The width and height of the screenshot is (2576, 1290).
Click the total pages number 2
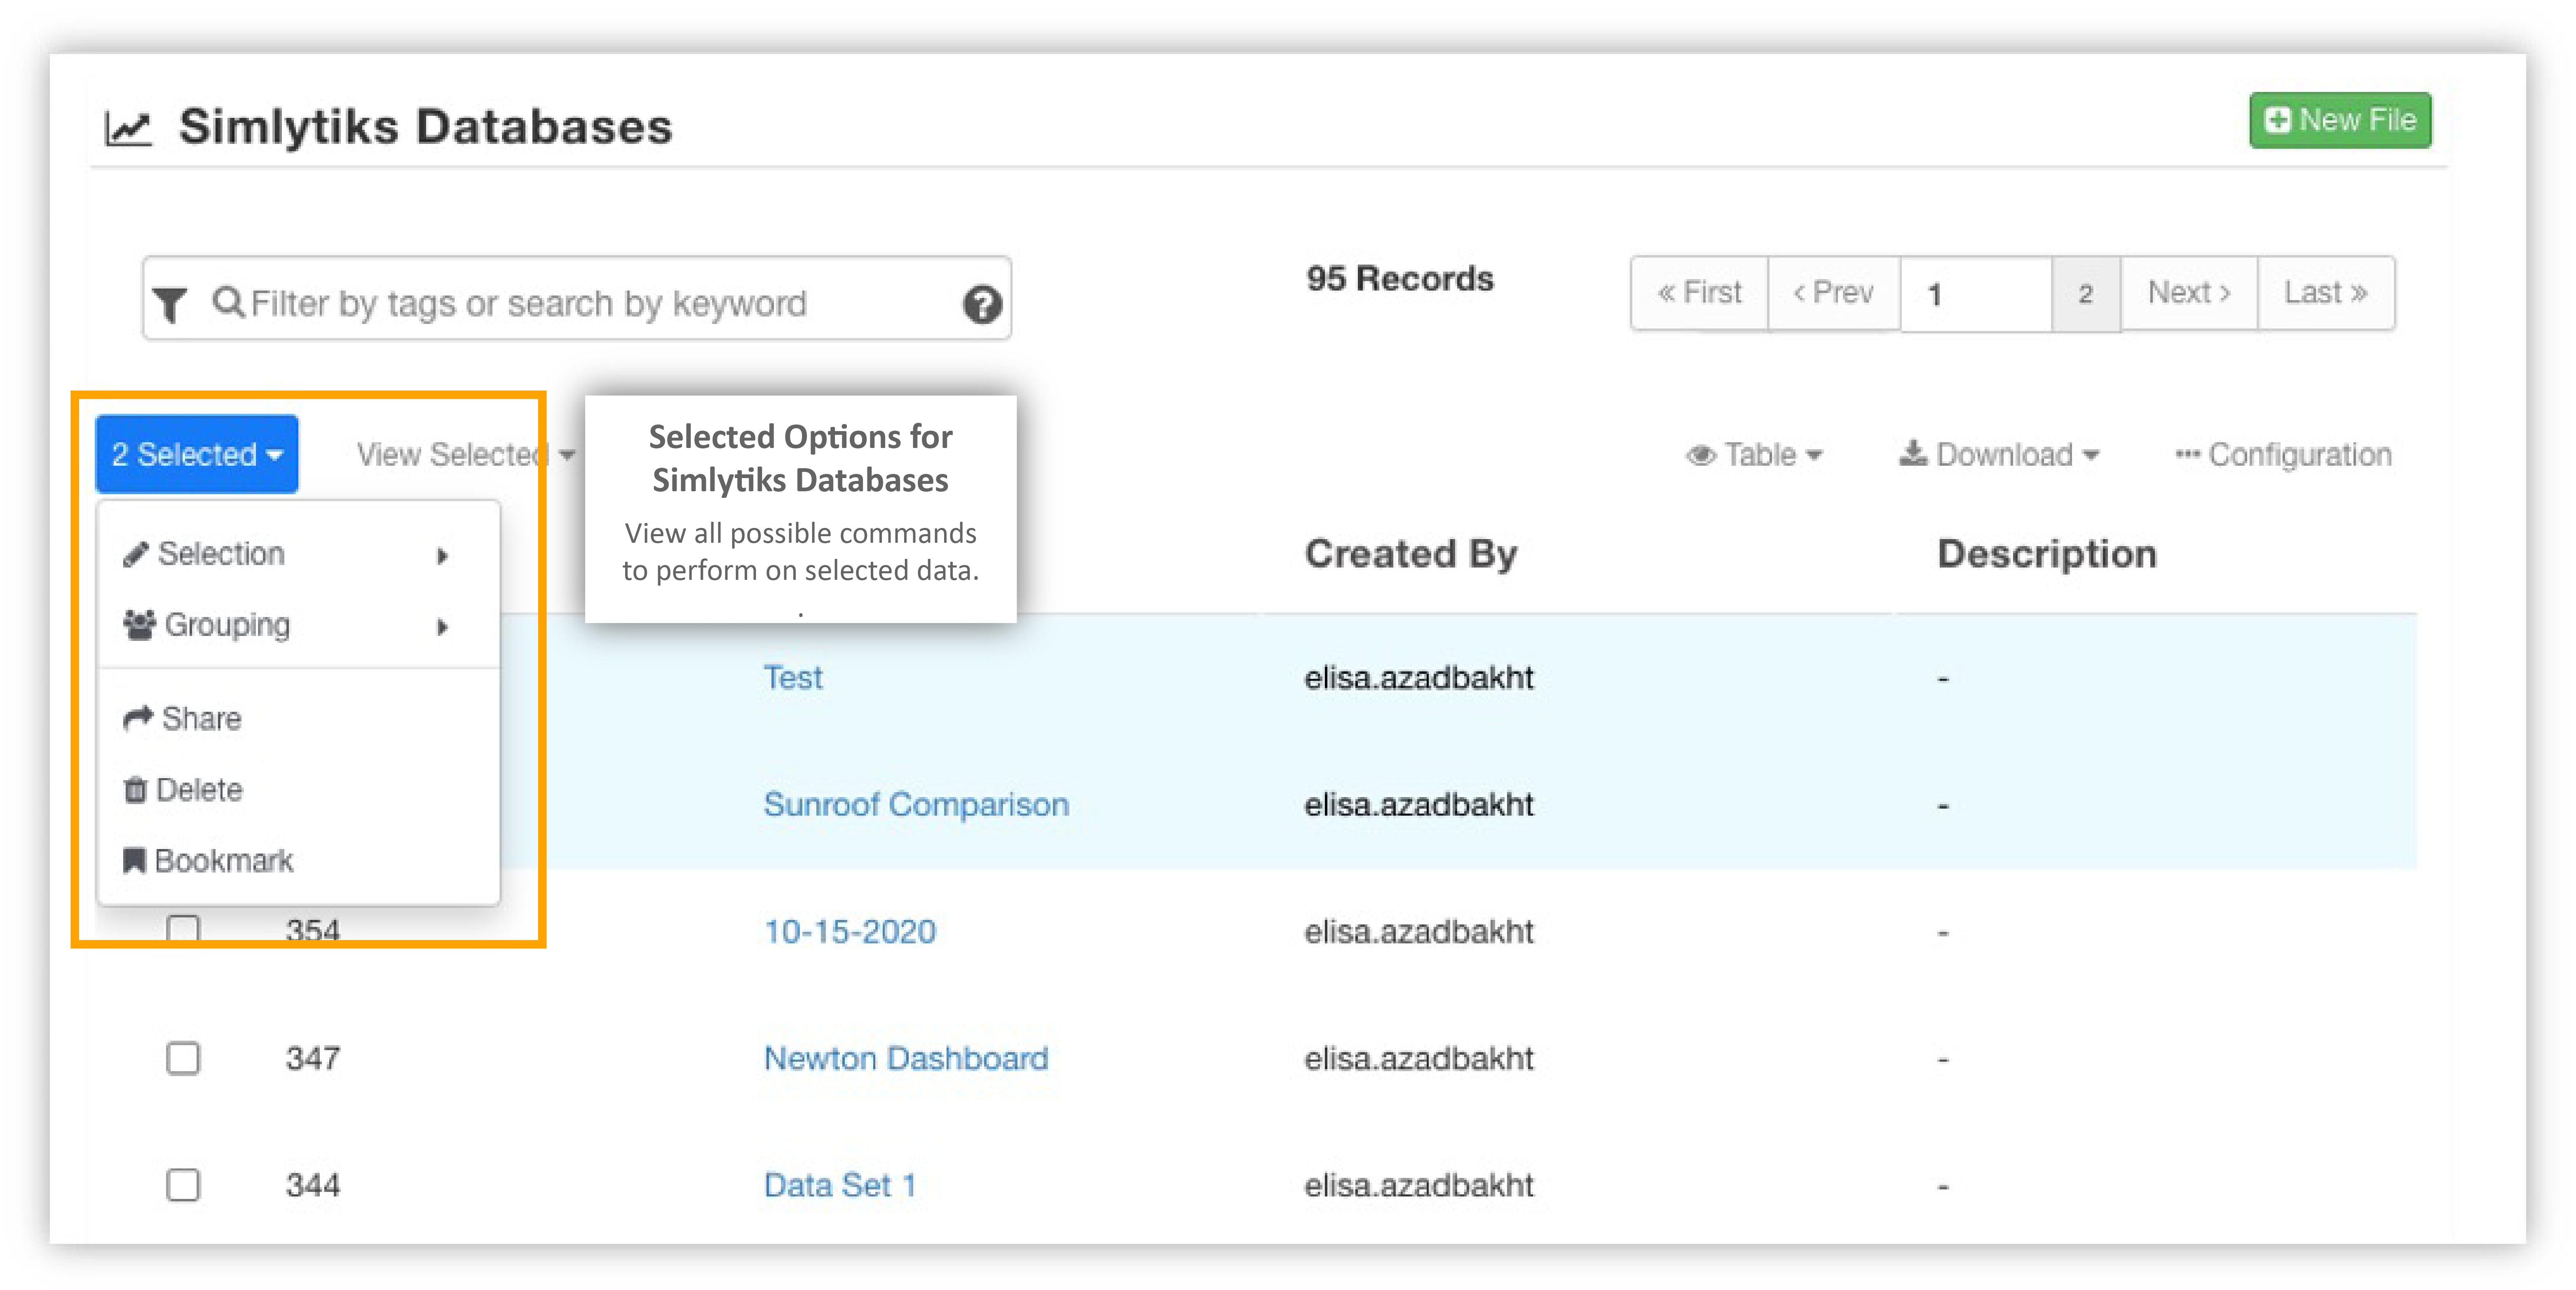2086,294
